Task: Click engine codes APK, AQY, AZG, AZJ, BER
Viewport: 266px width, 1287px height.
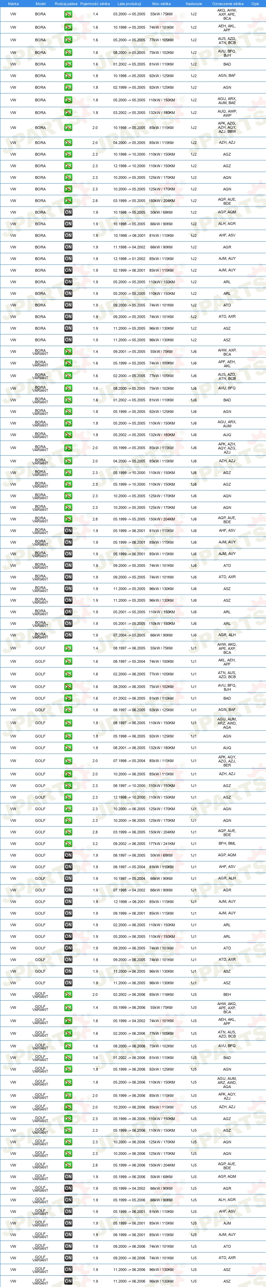Action: pyautogui.click(x=227, y=761)
